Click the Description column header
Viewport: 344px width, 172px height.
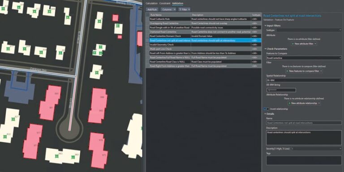click(x=221, y=15)
